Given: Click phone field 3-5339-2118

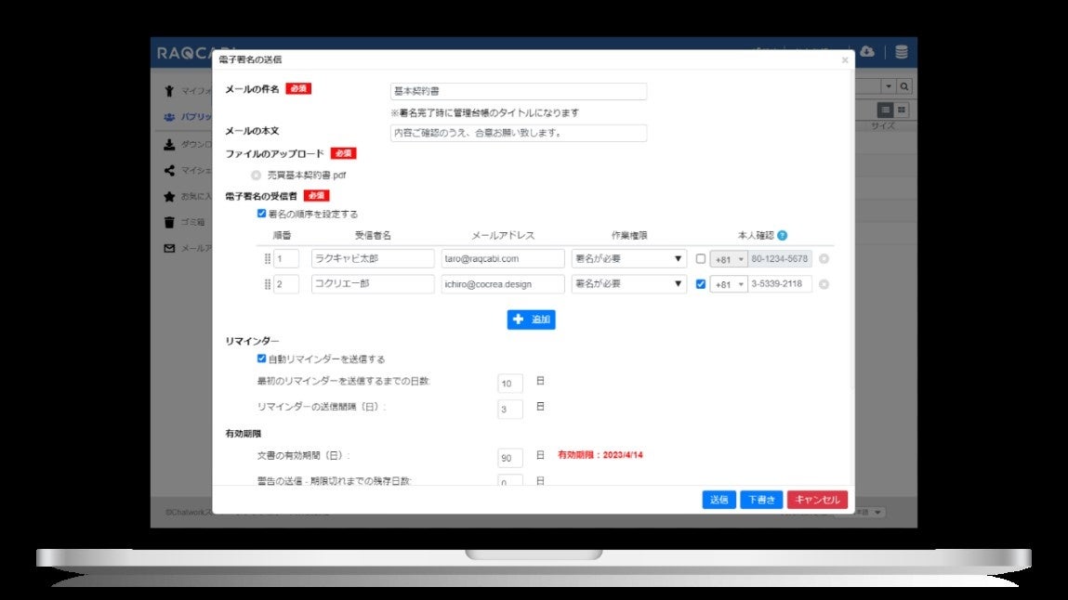Looking at the screenshot, I should (780, 284).
